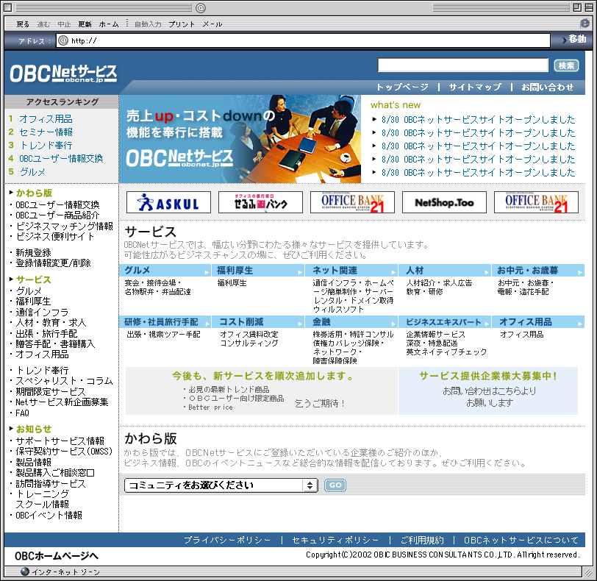Click 更新 refresh in browser toolbar
Image resolution: width=597 pixels, height=581 pixels.
[85, 24]
